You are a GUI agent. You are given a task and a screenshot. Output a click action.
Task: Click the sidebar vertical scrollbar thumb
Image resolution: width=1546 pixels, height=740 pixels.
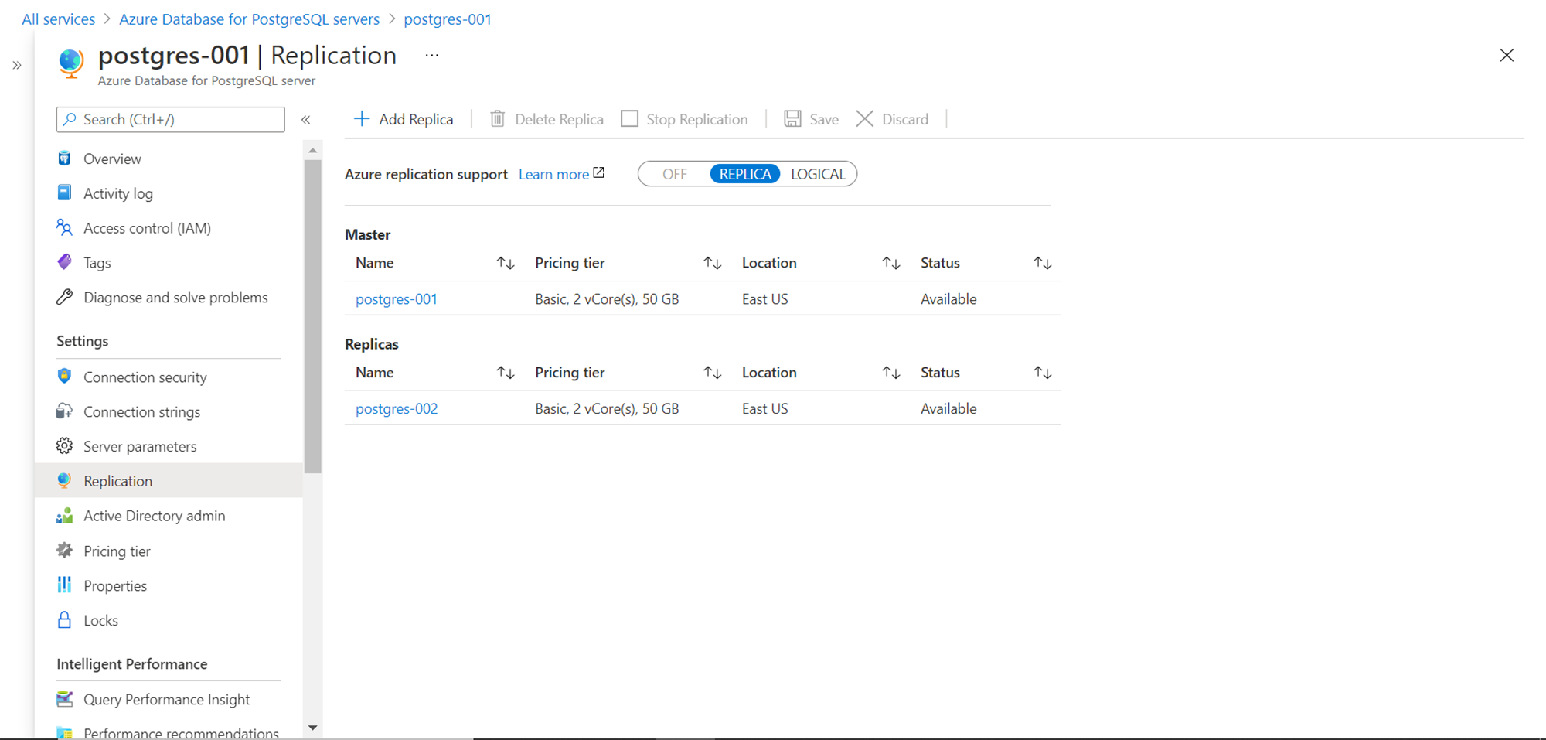click(312, 315)
